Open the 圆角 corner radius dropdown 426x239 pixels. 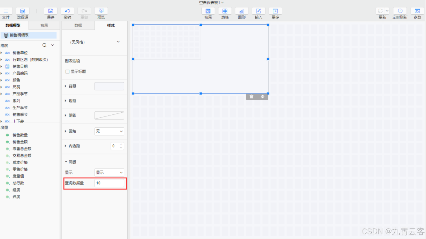tap(109, 131)
